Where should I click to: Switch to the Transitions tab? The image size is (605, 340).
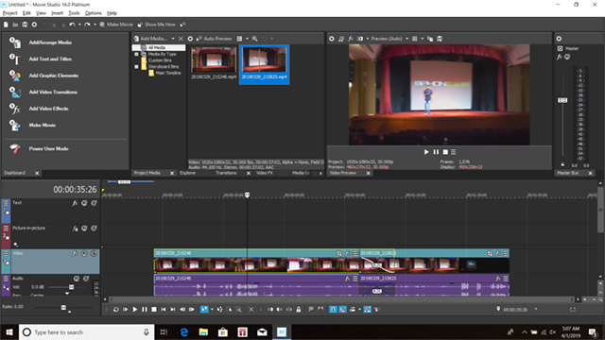(x=226, y=173)
